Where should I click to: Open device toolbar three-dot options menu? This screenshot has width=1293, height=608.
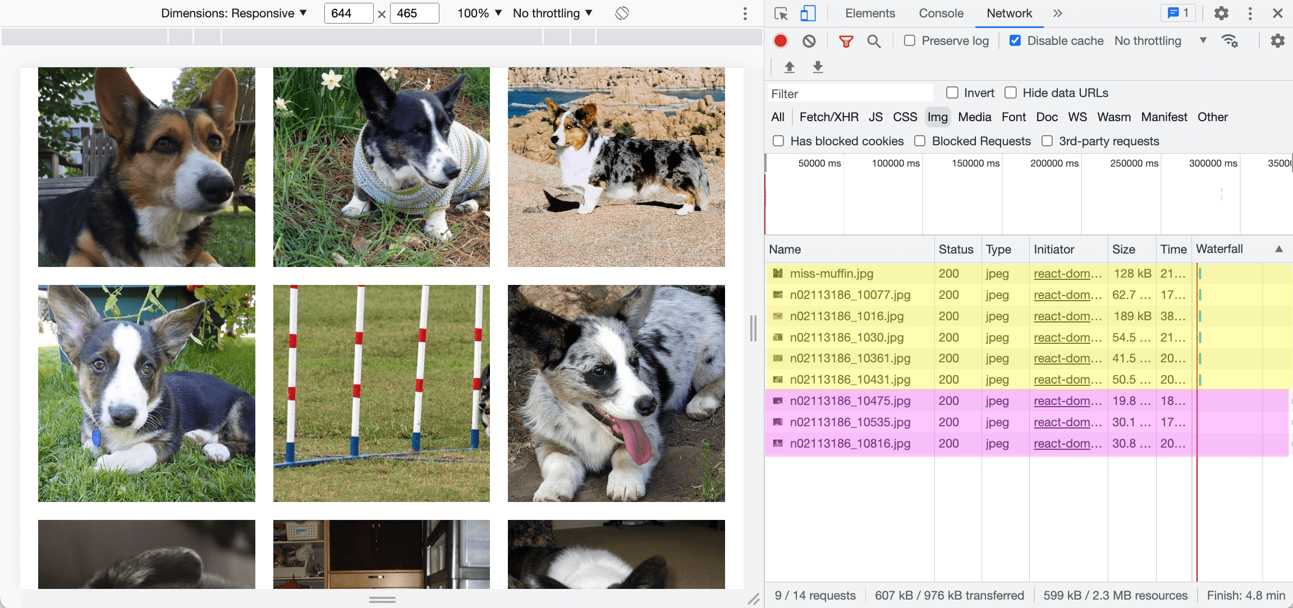tap(745, 13)
